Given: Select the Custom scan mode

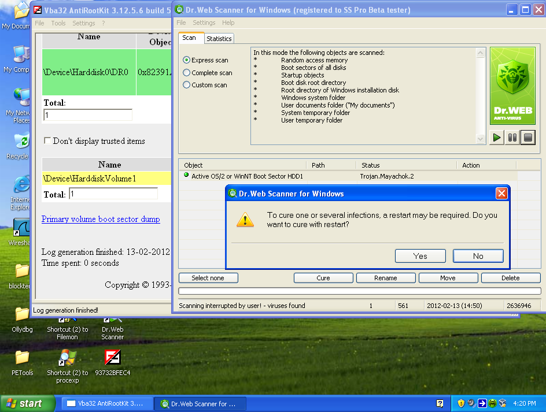Looking at the screenshot, I should [187, 85].
